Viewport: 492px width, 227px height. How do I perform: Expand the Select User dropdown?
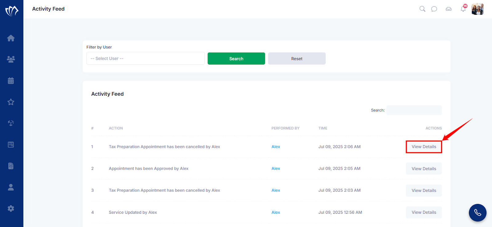(x=145, y=58)
